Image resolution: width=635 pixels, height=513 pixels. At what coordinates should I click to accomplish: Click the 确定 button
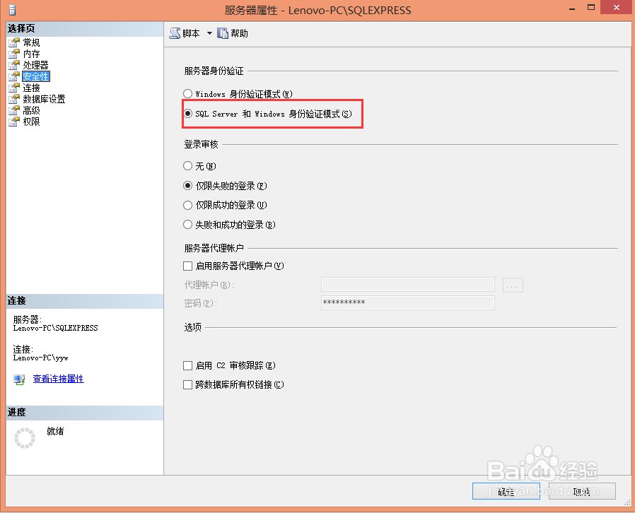[505, 491]
